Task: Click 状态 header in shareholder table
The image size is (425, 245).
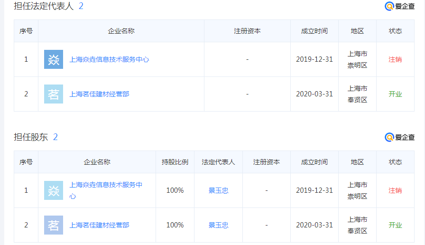Action: pyautogui.click(x=395, y=162)
